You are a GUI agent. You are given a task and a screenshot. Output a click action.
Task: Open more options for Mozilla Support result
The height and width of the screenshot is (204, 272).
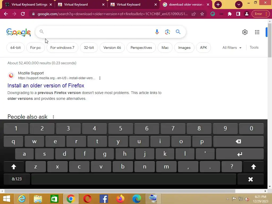click(x=100, y=78)
